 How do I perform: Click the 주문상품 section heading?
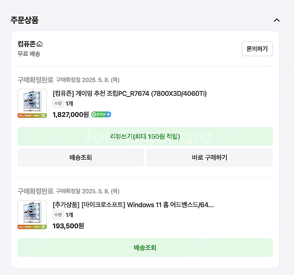(24, 20)
